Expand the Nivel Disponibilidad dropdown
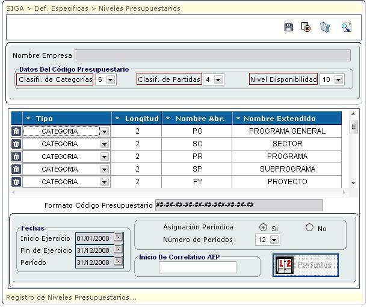This screenshot has height=307, width=367. (339, 79)
